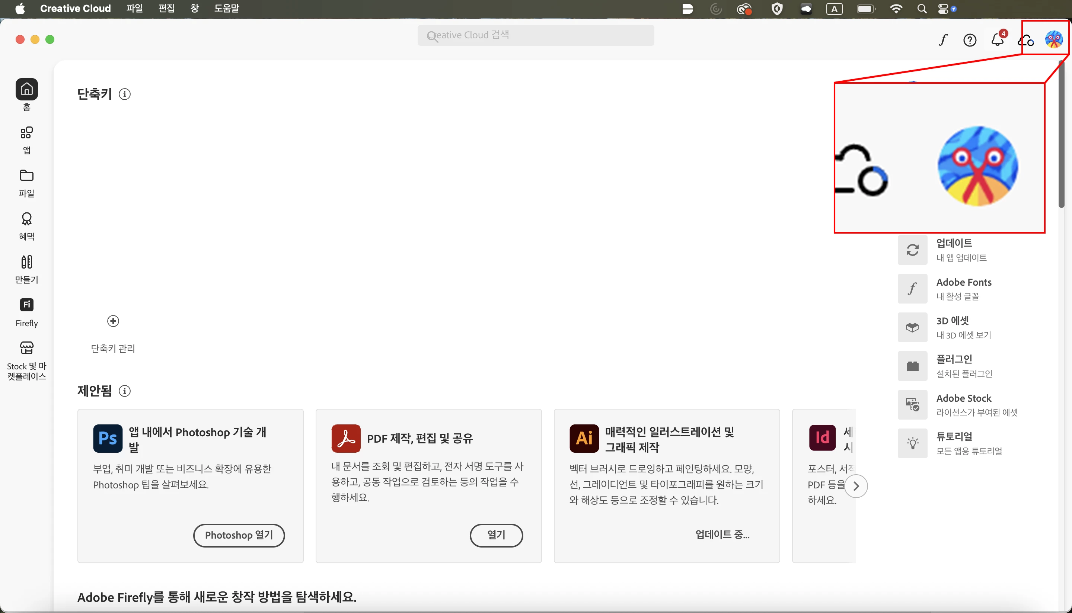
Task: Open the Files (파일) sidebar section
Action: click(x=26, y=175)
